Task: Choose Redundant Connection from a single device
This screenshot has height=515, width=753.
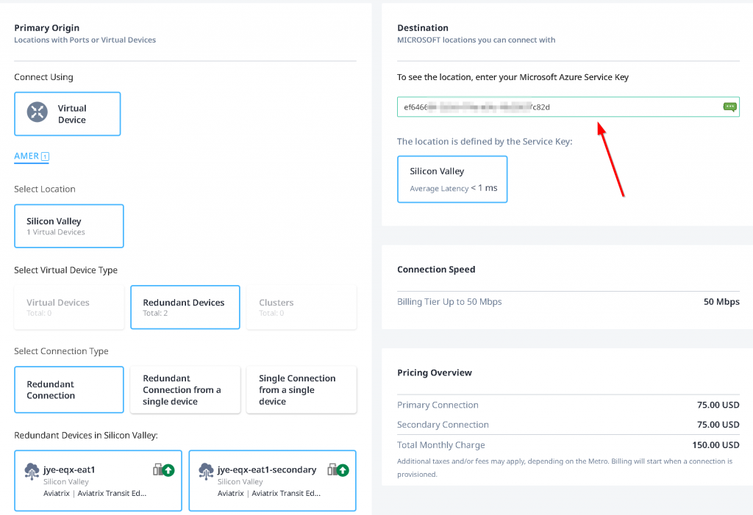Action: click(x=185, y=389)
